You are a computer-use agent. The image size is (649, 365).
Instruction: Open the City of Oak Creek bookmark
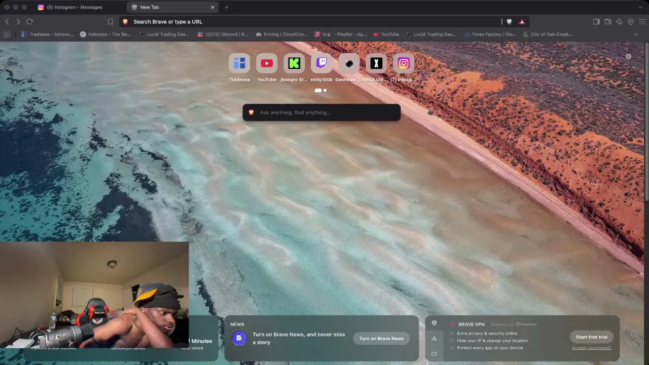click(548, 34)
